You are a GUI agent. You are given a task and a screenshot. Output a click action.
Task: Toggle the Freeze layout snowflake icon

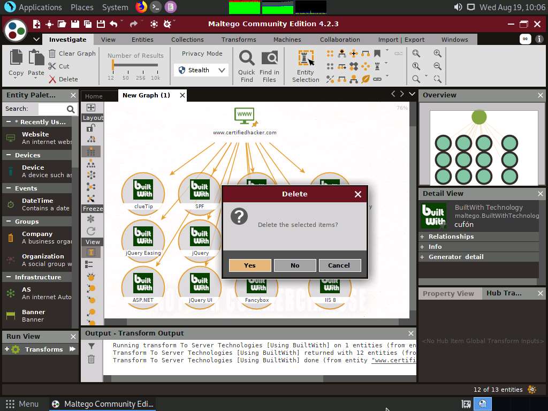tap(91, 219)
